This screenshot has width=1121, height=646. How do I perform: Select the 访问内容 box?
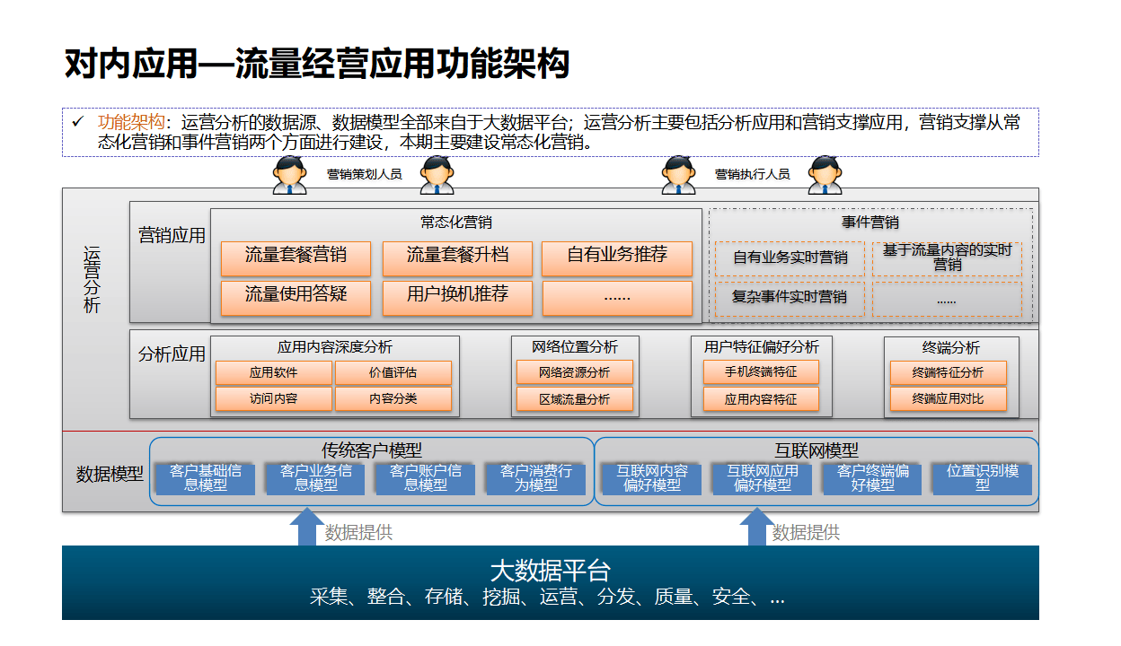[274, 399]
